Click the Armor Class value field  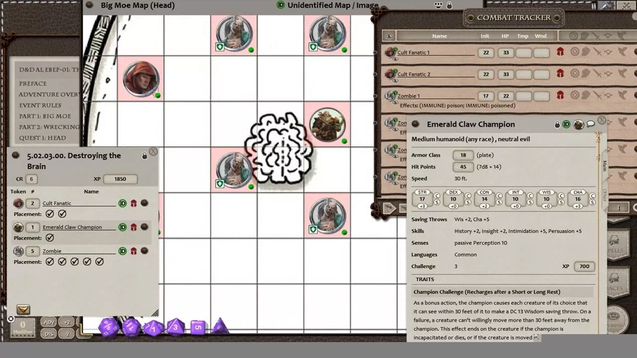pos(463,155)
